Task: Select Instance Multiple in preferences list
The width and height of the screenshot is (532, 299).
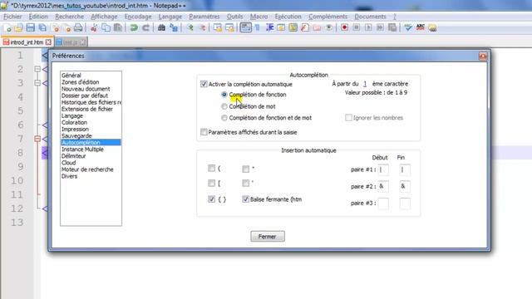Action: (82, 149)
